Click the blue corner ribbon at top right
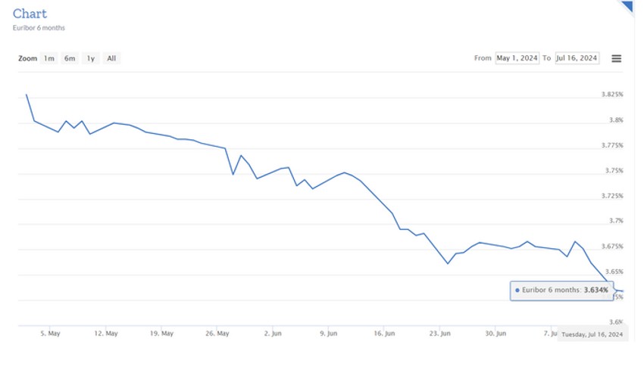644x385 pixels. pos(628,7)
